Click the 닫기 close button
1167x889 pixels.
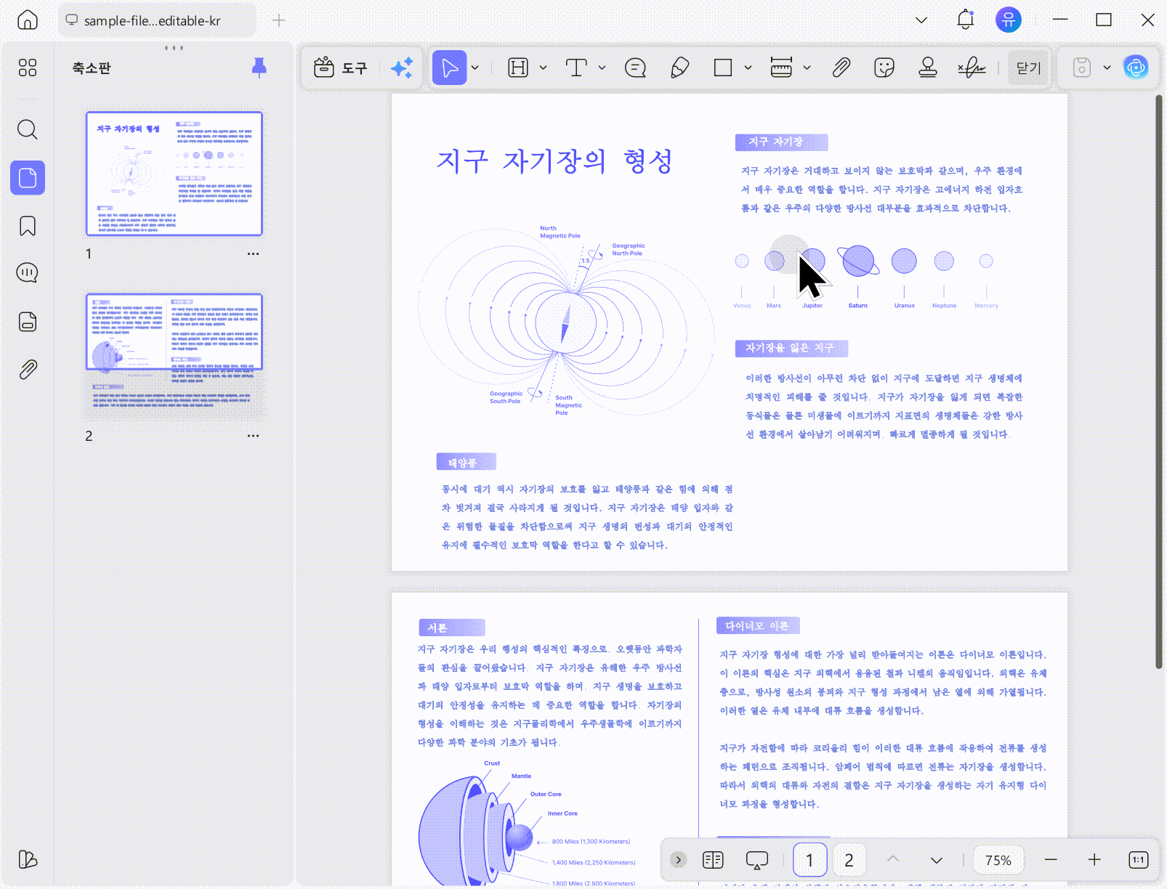(x=1028, y=68)
